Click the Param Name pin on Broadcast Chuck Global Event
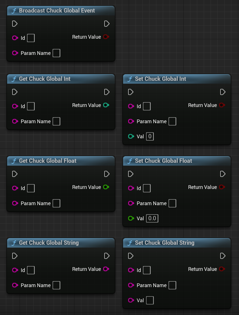 (x=15, y=53)
